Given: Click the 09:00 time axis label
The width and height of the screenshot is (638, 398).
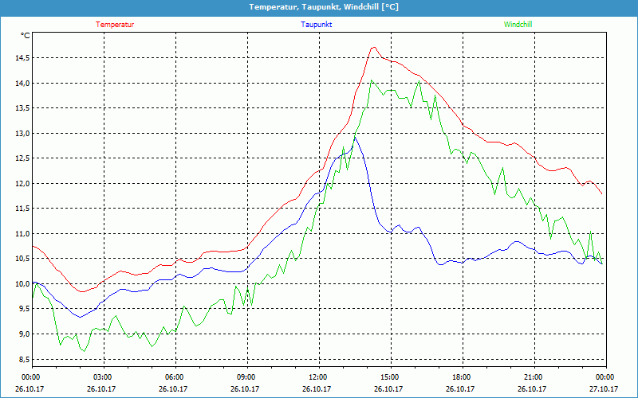Looking at the screenshot, I should [x=247, y=377].
